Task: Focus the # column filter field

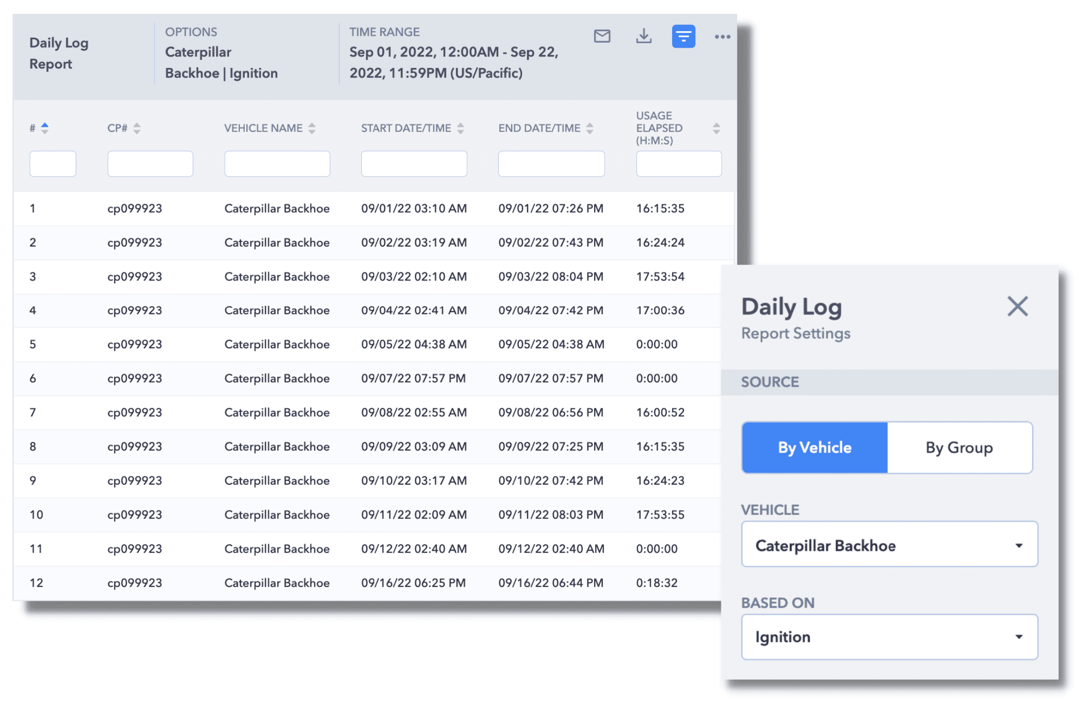Action: coord(53,164)
